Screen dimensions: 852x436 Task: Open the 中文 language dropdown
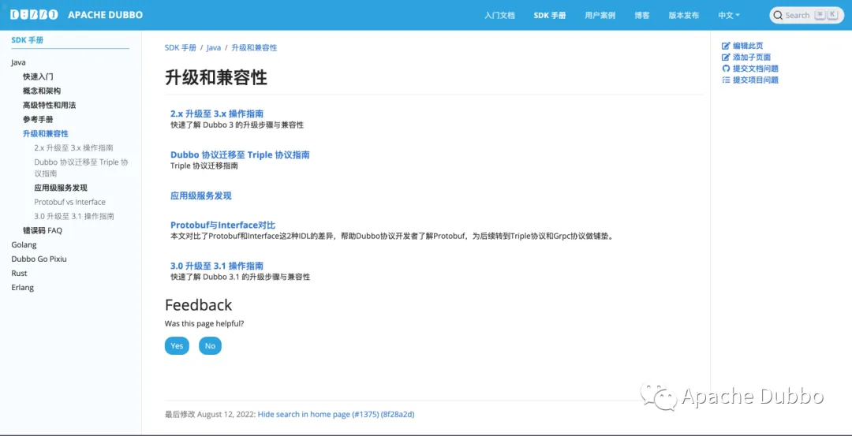tap(729, 15)
